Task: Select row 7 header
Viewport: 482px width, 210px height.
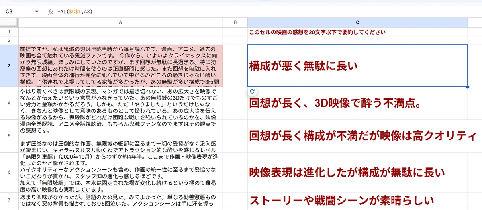Action: [x=9, y=201]
